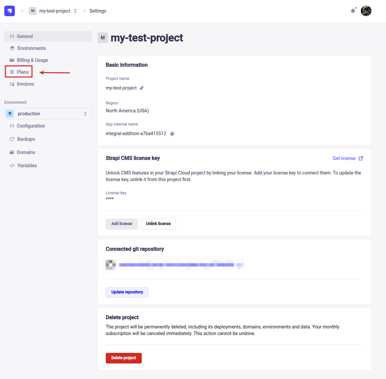Screen dimensions: 386x379
Task: Open the General settings tab
Action: 25,36
